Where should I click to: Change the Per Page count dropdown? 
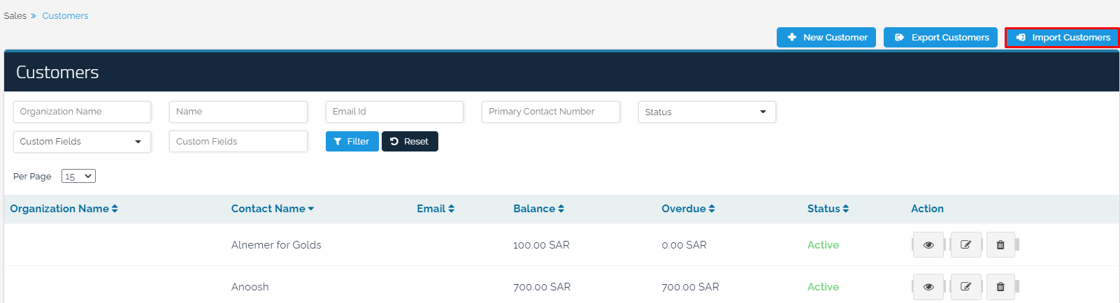coord(78,177)
